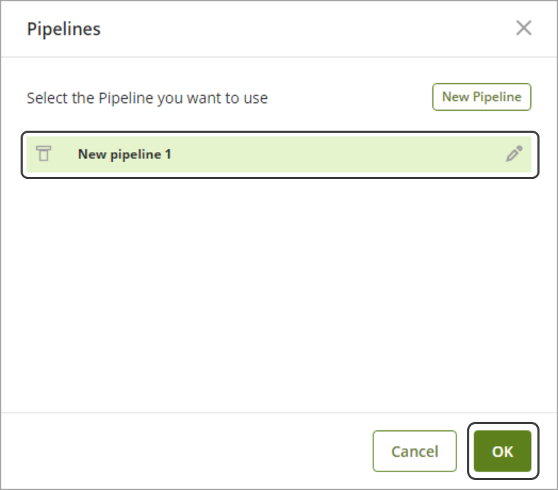
Task: Click the funnel-shaped pipeline row icon
Action: (x=44, y=154)
